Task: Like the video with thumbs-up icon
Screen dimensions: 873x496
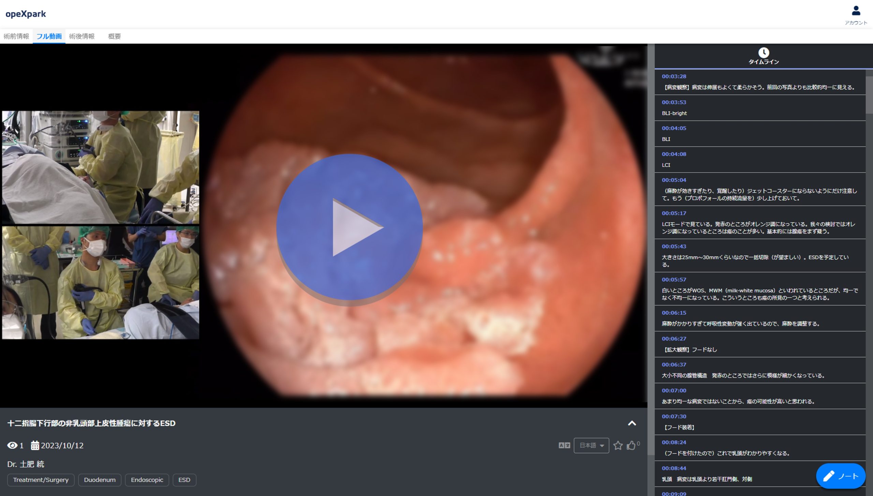Action: 631,445
